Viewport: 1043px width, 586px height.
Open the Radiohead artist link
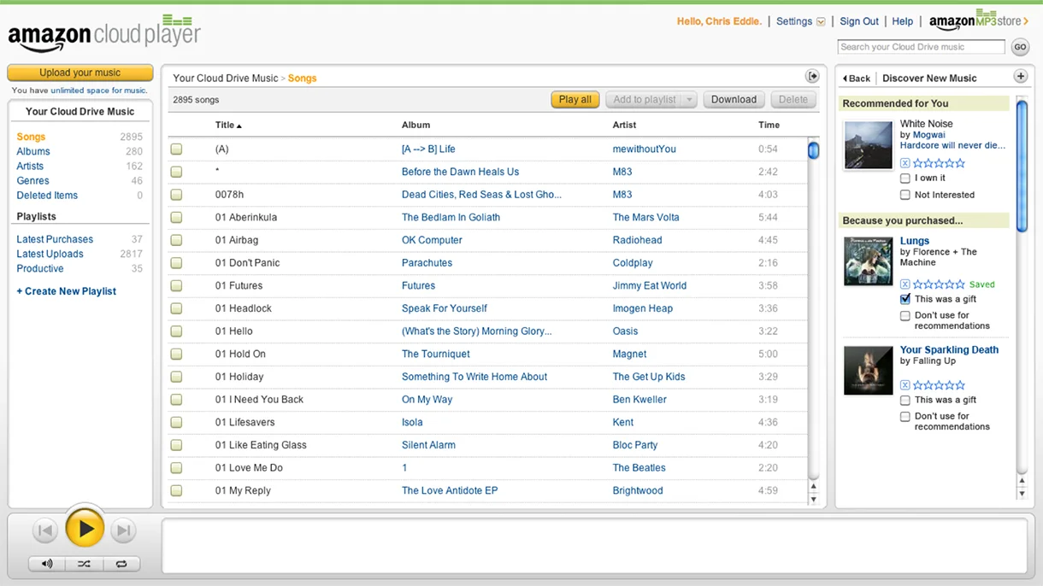[x=637, y=240]
